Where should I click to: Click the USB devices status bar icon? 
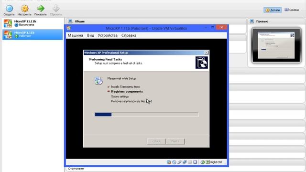coord(179,162)
